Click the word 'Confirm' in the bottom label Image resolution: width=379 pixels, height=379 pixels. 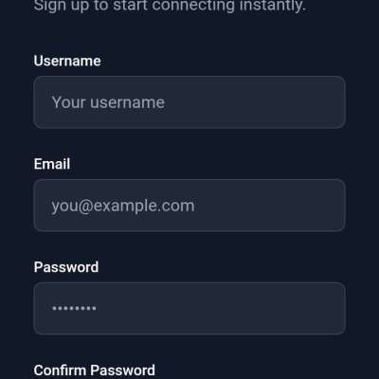pyautogui.click(x=61, y=370)
